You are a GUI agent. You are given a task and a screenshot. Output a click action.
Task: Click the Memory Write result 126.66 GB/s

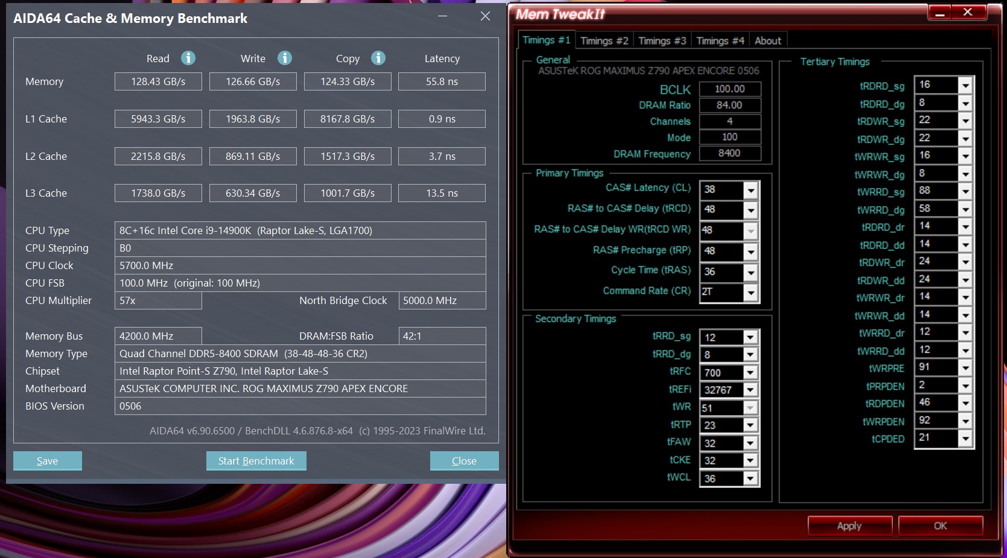[253, 81]
